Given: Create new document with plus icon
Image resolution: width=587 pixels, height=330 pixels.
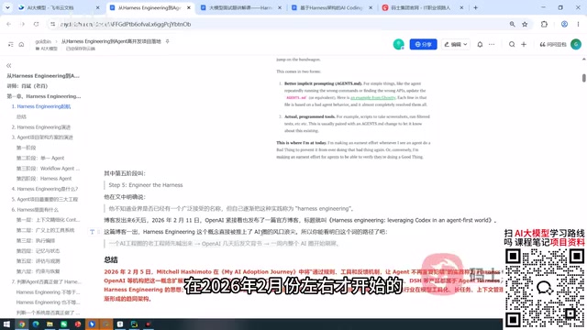Looking at the screenshot, I should point(524,44).
